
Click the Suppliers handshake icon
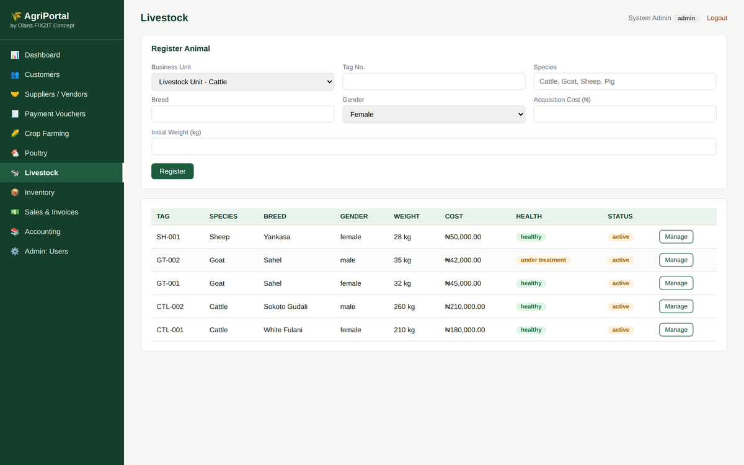15,94
